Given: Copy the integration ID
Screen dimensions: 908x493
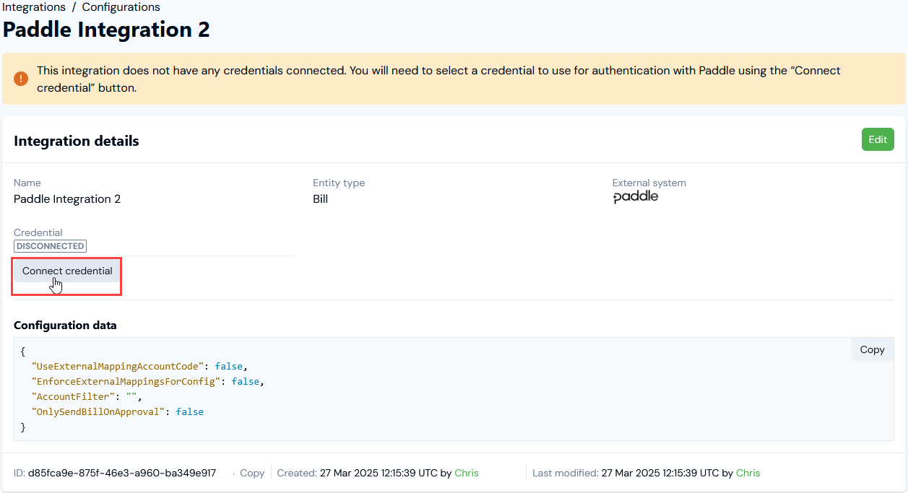Looking at the screenshot, I should coord(252,473).
